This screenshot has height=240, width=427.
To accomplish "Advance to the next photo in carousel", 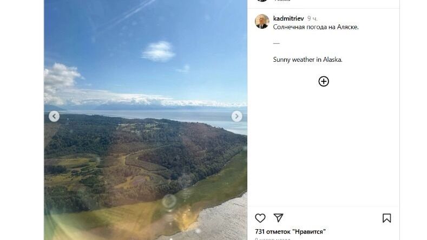I will click(237, 116).
